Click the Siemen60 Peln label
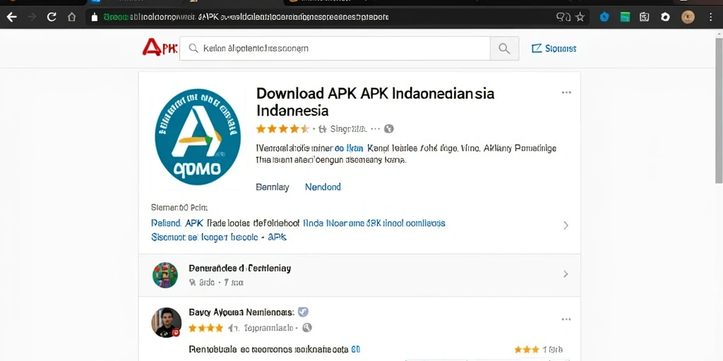This screenshot has height=361, width=723. click(x=179, y=208)
